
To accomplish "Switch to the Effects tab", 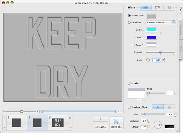I will (181, 10).
